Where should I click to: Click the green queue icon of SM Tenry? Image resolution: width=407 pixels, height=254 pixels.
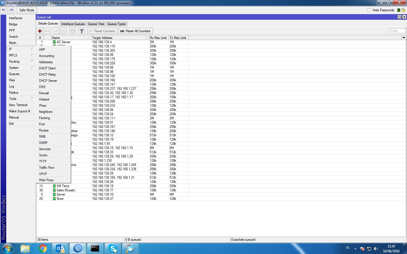coord(54,186)
